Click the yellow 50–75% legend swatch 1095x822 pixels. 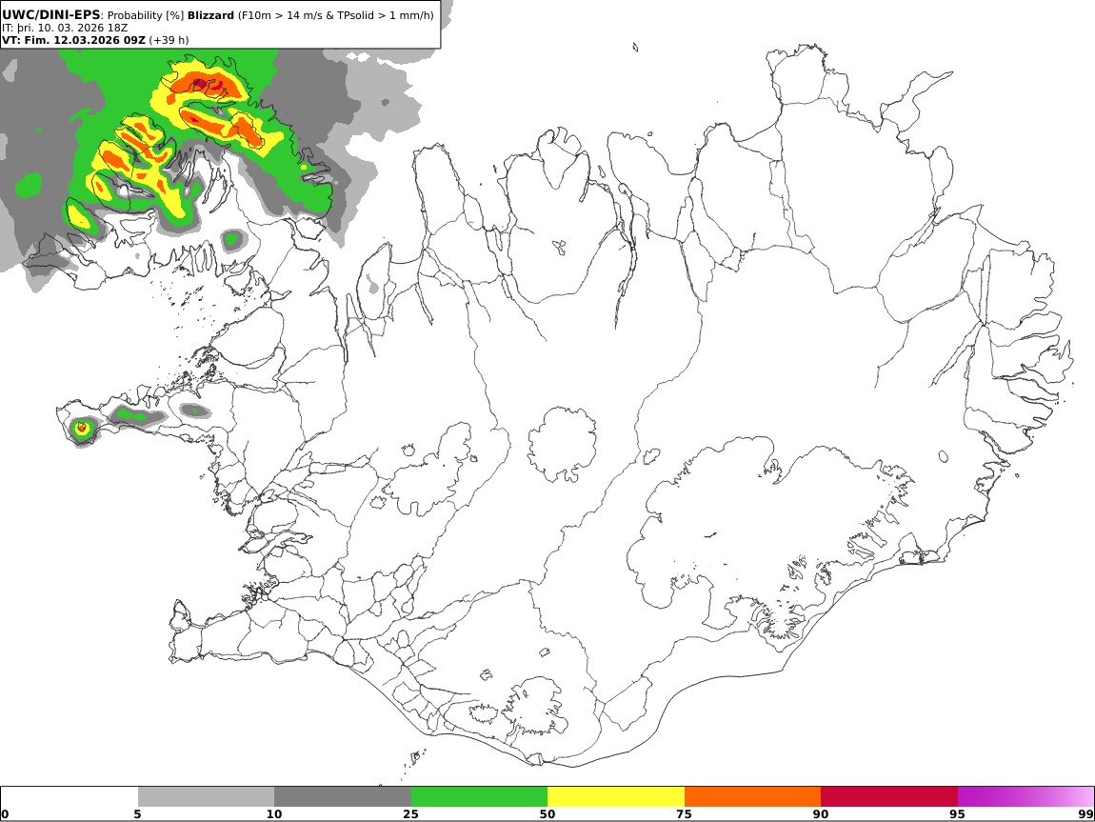[x=616, y=796]
